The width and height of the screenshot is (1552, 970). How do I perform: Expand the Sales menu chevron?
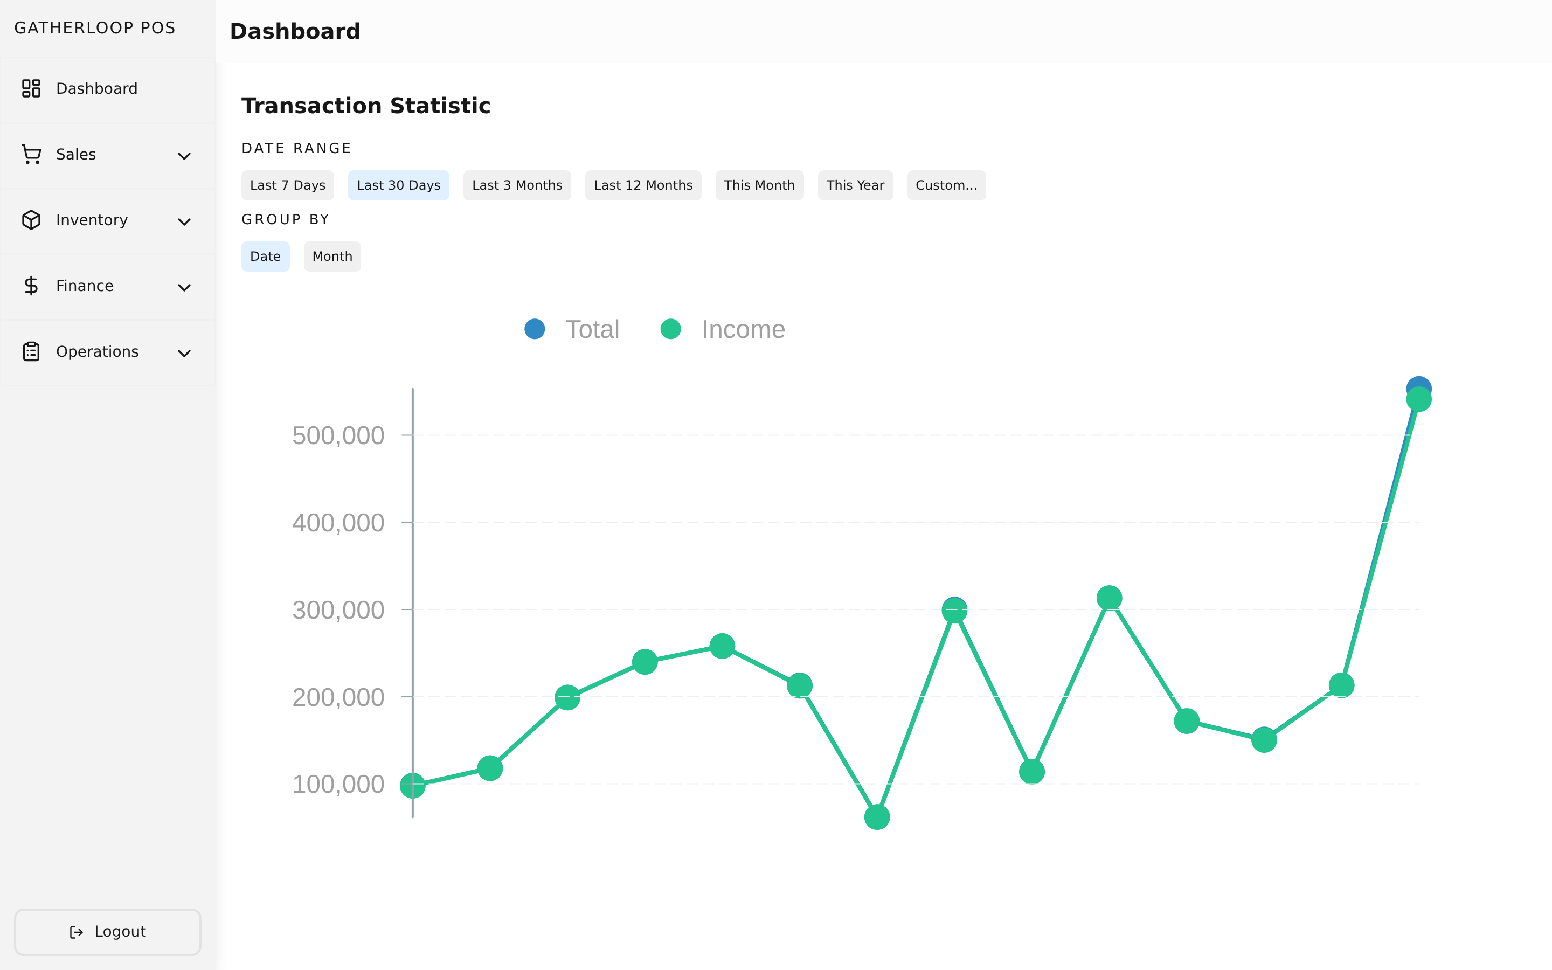pos(184,156)
